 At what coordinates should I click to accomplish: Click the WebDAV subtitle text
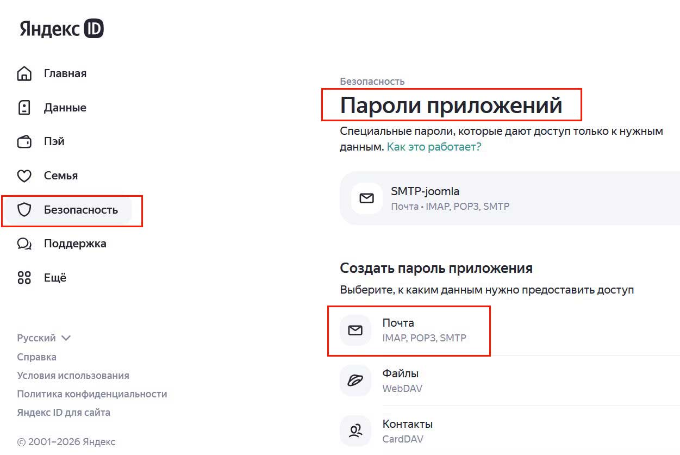[402, 389]
